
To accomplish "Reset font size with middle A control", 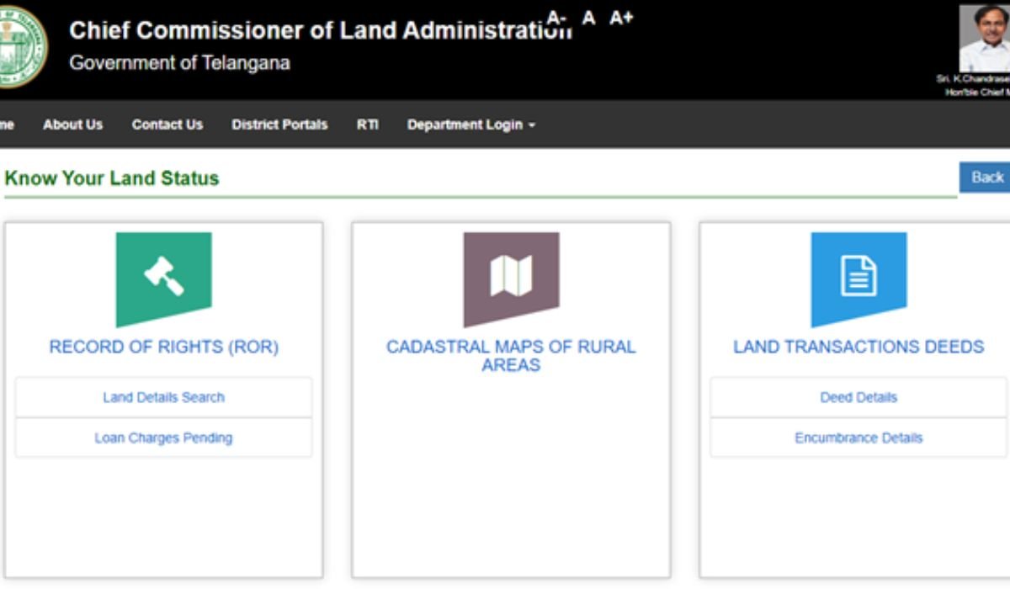I will (589, 18).
